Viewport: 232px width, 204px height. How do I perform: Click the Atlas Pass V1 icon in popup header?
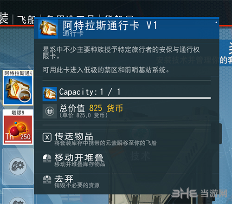pos(48,28)
